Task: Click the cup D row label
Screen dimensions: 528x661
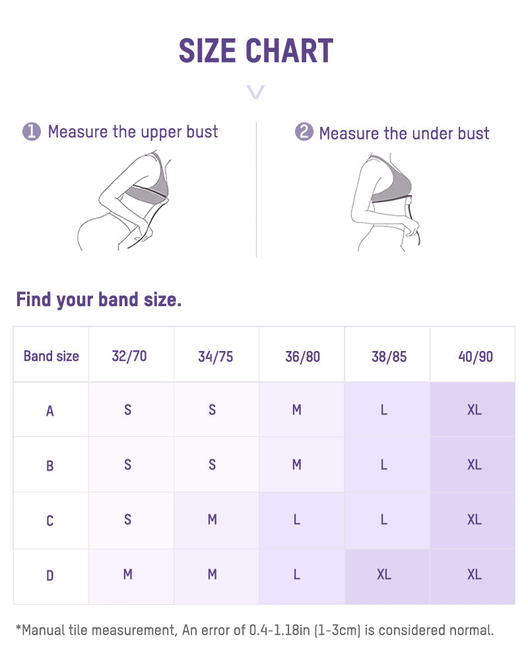Action: (x=50, y=576)
